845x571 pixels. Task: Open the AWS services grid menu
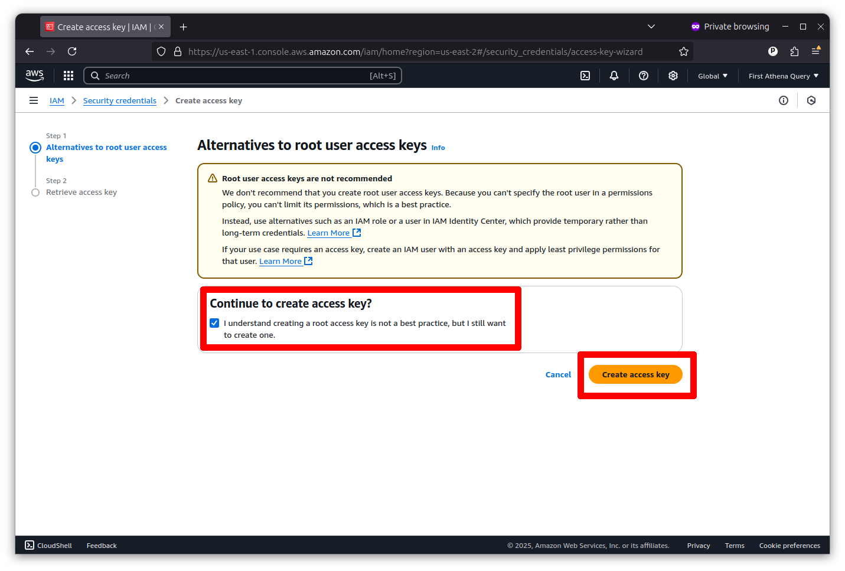pyautogui.click(x=68, y=76)
